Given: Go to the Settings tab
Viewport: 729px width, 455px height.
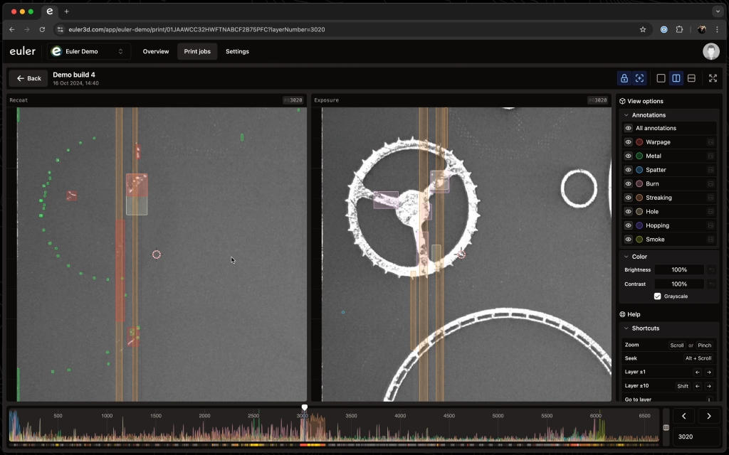Looking at the screenshot, I should click(237, 51).
